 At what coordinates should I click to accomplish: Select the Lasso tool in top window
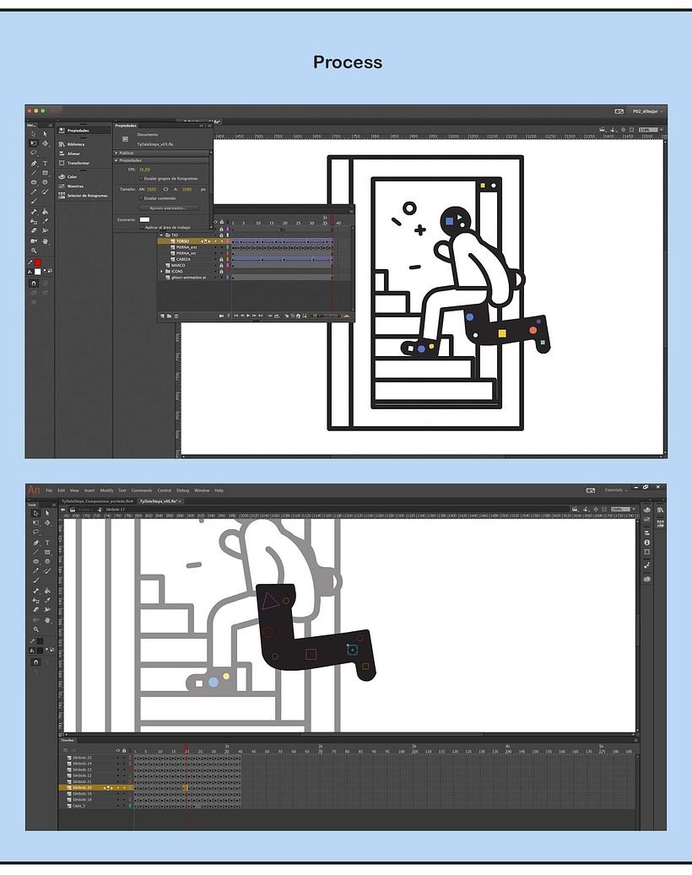point(34,153)
